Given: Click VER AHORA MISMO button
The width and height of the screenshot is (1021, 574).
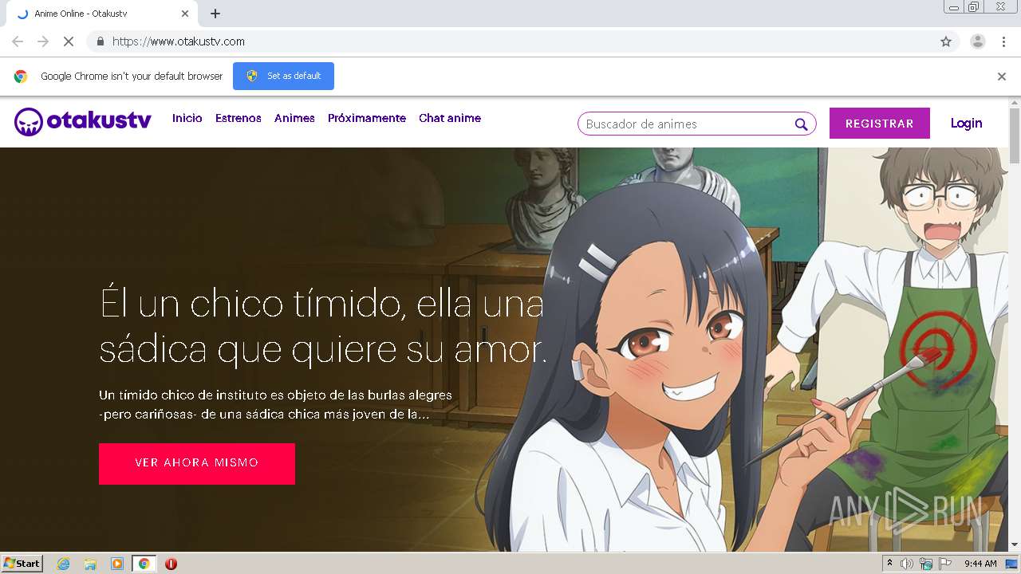Looking at the screenshot, I should (x=197, y=464).
